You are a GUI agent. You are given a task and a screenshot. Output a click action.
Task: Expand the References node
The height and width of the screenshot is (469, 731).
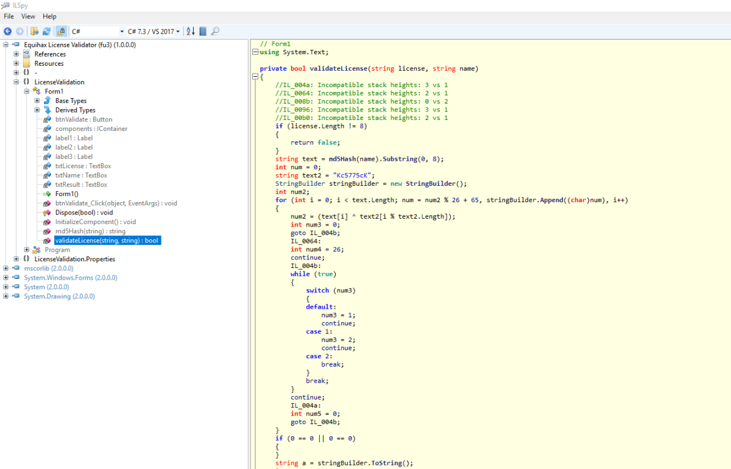click(16, 54)
